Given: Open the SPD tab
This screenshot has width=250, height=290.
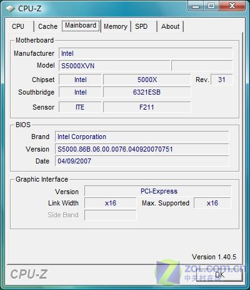Looking at the screenshot, I should [x=141, y=26].
